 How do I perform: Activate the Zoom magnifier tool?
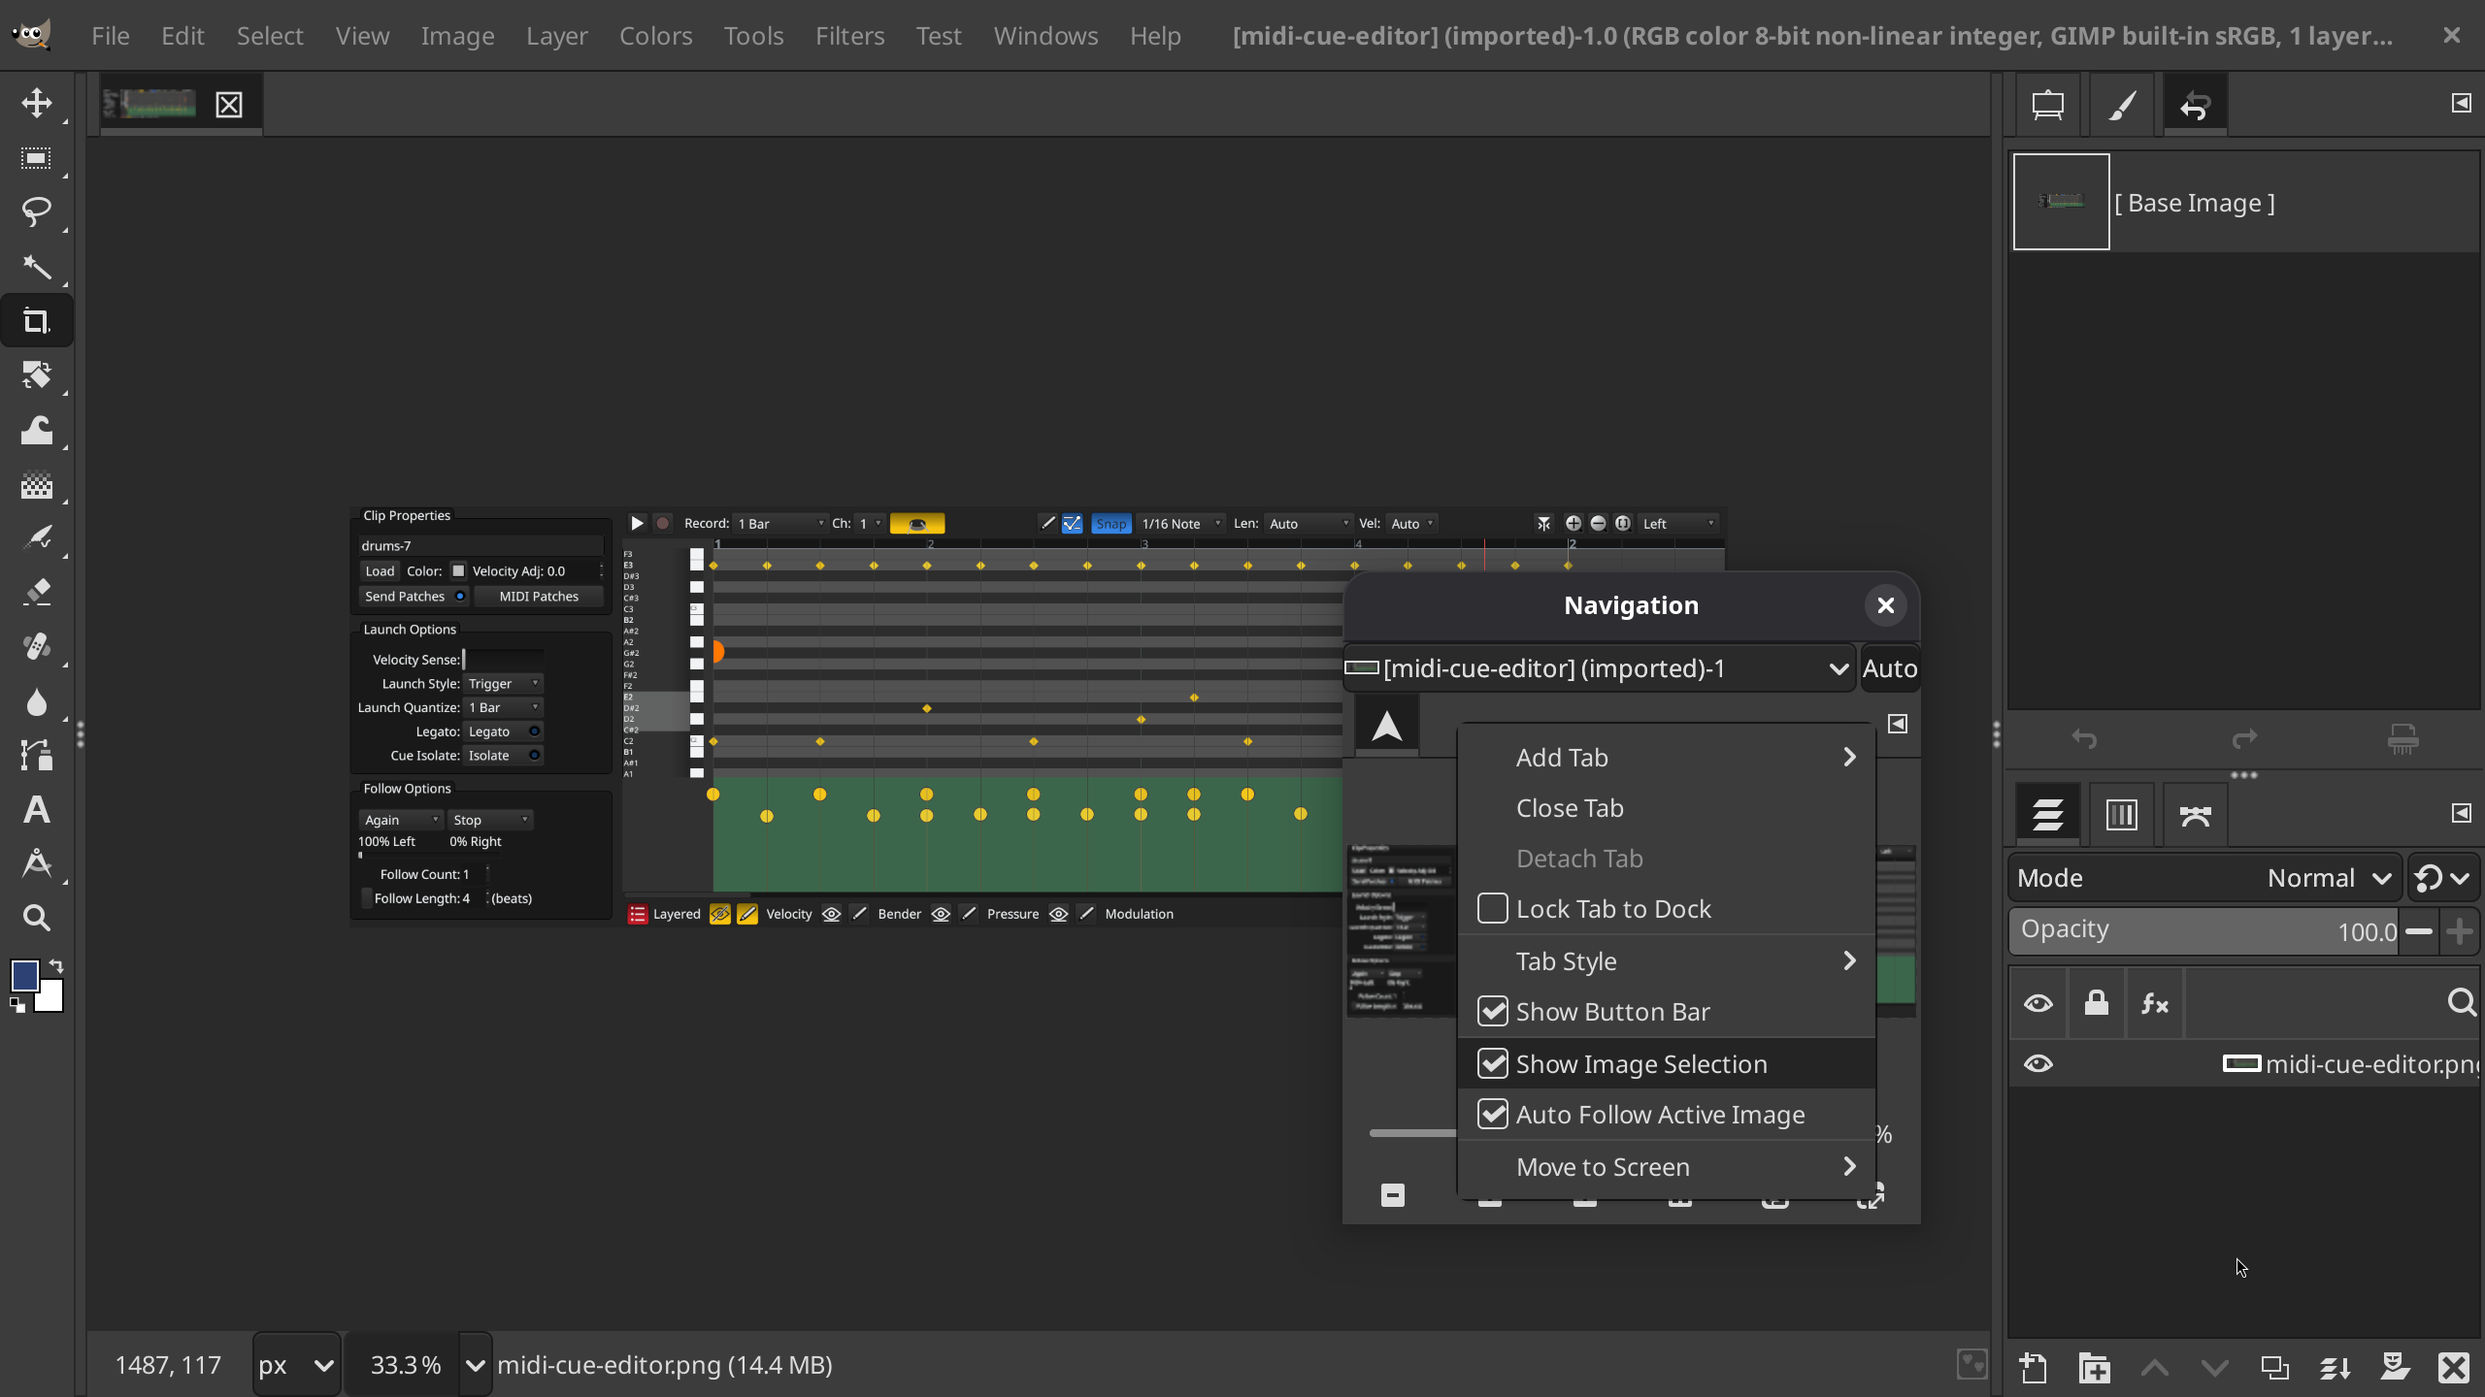[x=36, y=918]
